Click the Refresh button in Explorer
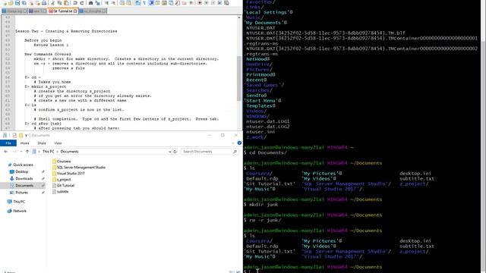Image resolution: width=486 pixels, height=273 pixels. [x=175, y=152]
